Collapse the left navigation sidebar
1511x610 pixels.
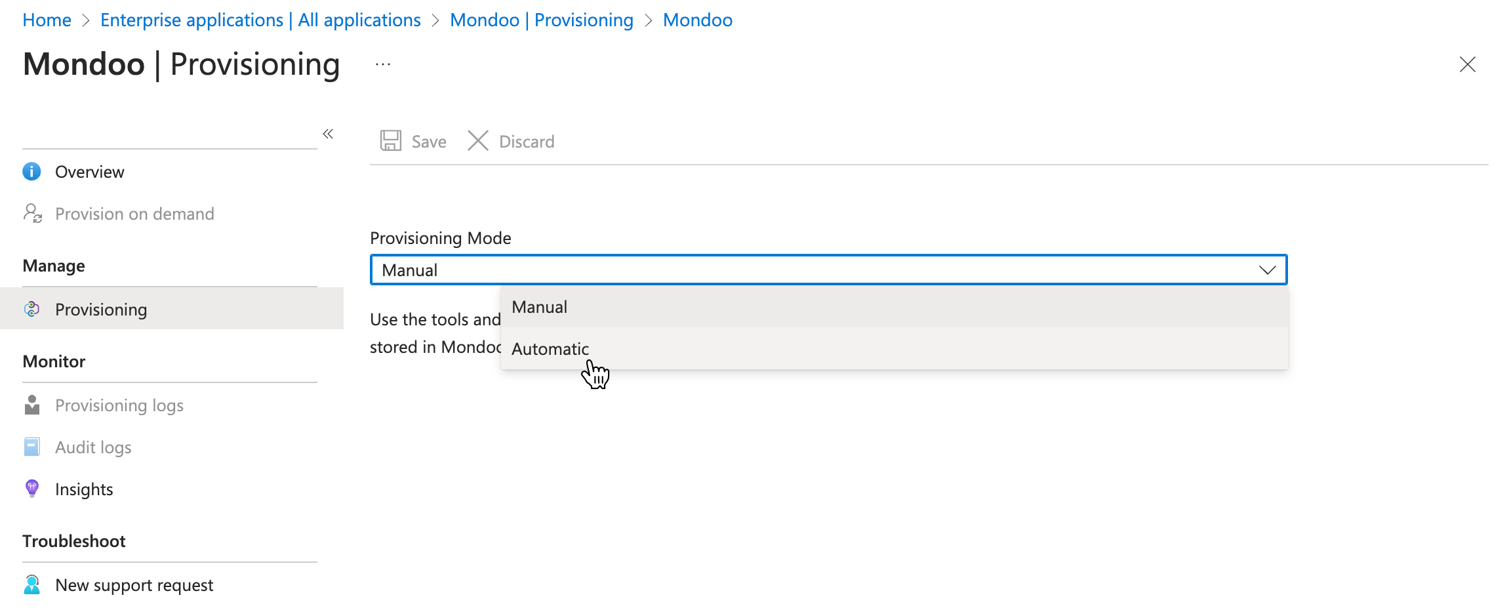click(328, 134)
